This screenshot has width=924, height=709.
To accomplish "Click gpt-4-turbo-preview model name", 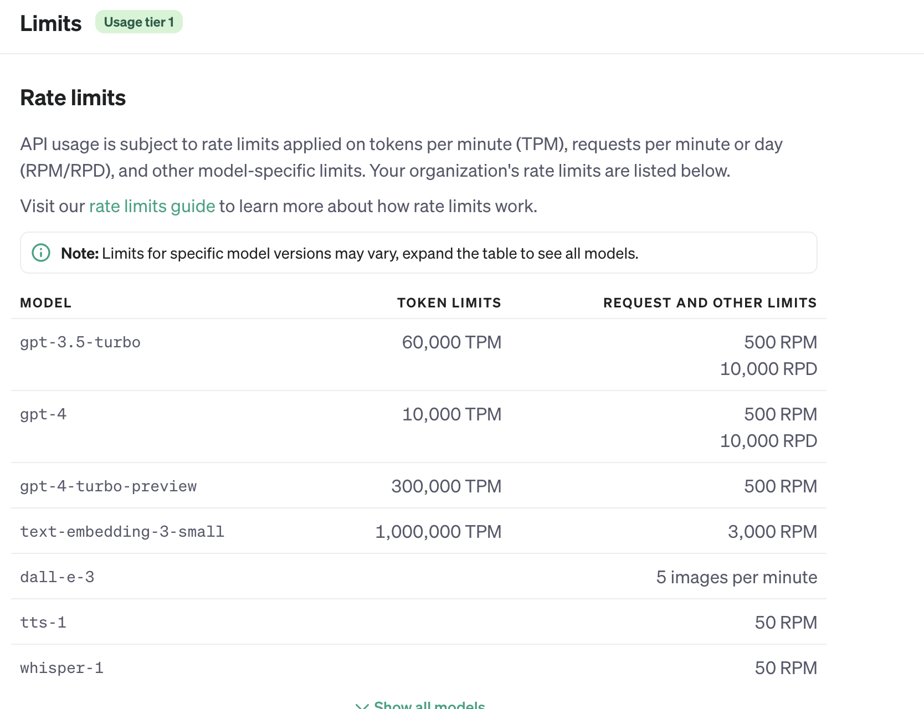I will pos(108,486).
